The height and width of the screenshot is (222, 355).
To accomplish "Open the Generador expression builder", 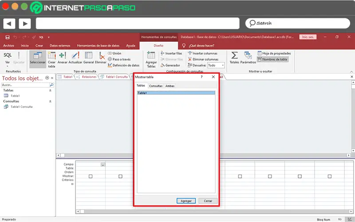I will point(170,65).
